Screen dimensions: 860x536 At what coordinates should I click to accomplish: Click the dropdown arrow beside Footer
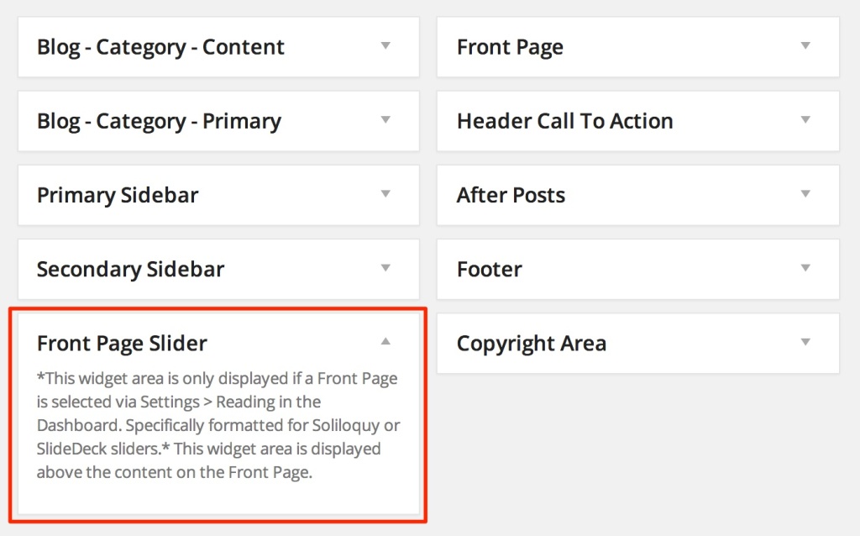click(x=805, y=269)
